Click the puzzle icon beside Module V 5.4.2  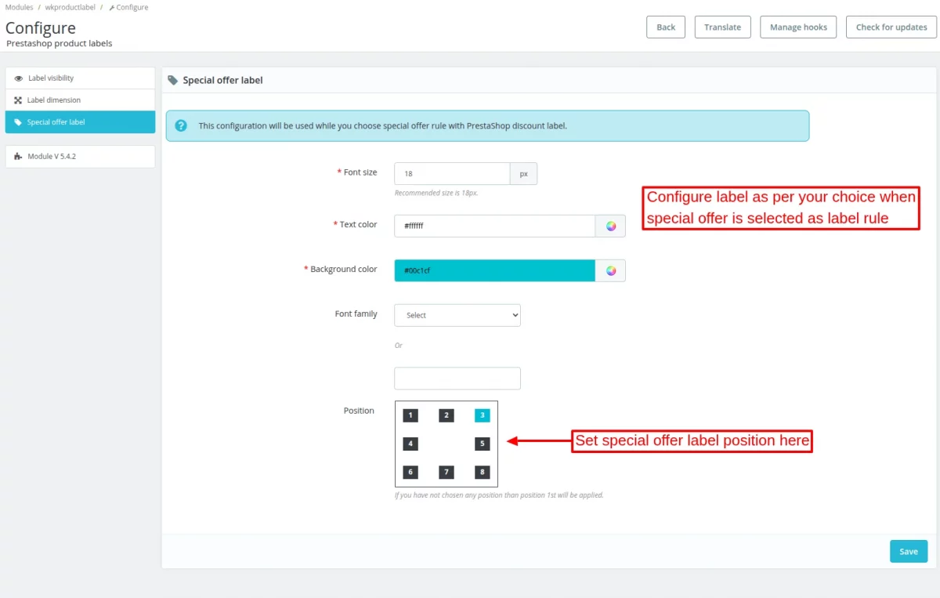click(18, 157)
